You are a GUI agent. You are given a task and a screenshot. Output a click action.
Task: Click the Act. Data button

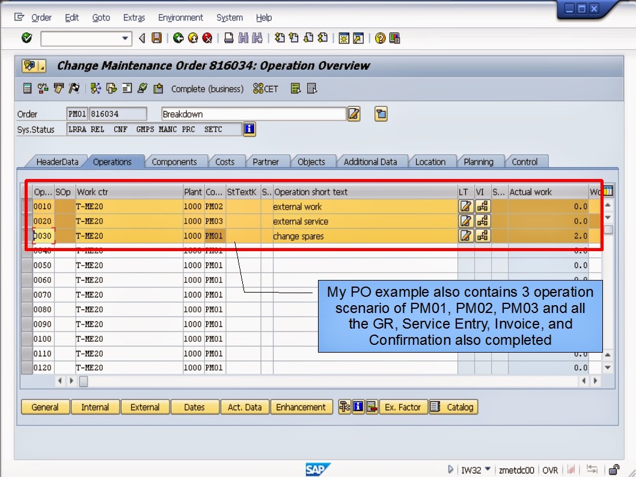tap(245, 407)
